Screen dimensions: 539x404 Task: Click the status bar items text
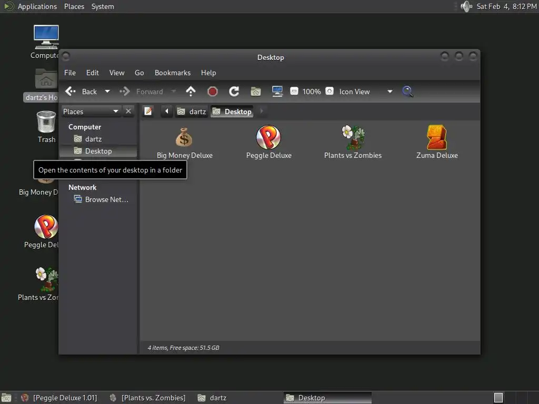click(x=184, y=348)
